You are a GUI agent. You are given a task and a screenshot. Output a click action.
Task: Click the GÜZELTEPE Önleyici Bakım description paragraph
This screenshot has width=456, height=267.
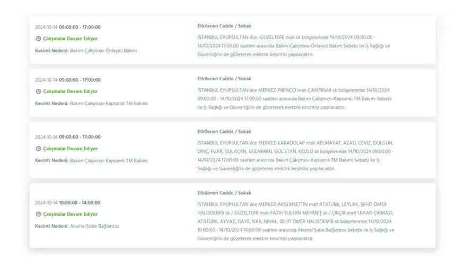pyautogui.click(x=293, y=46)
